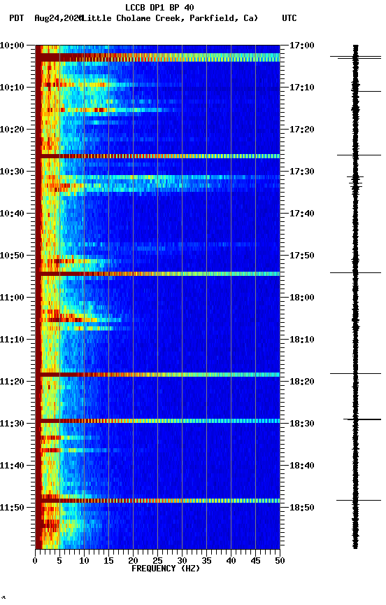Click the 35 Hz frequency axis label

coord(206,561)
